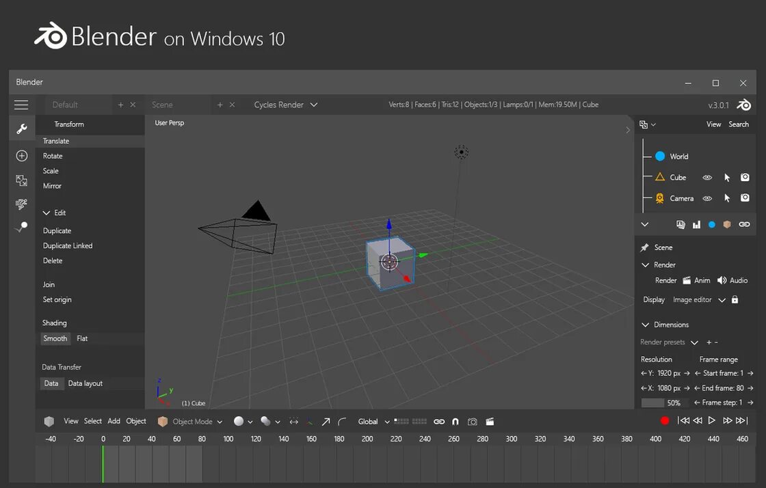
Task: Click the Blender logo next to v3.0.1
Action: coord(744,105)
